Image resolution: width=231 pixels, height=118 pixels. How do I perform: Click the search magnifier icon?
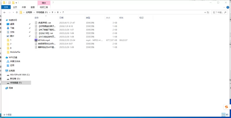point(225,12)
